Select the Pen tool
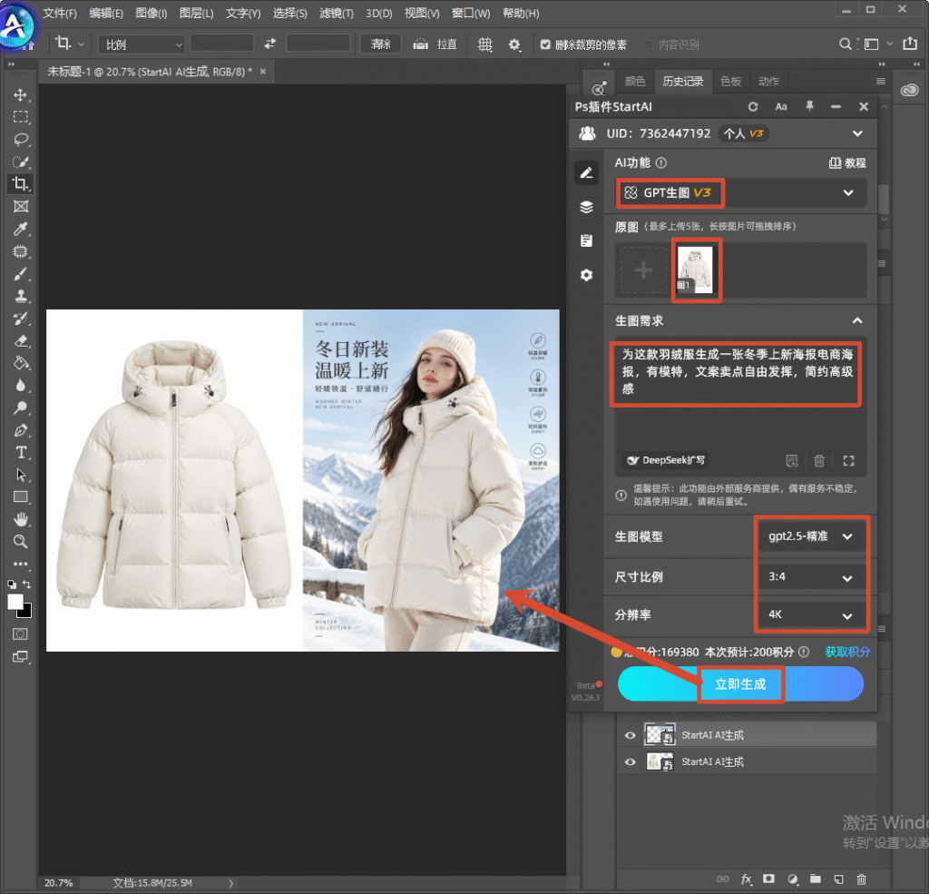 (x=21, y=430)
